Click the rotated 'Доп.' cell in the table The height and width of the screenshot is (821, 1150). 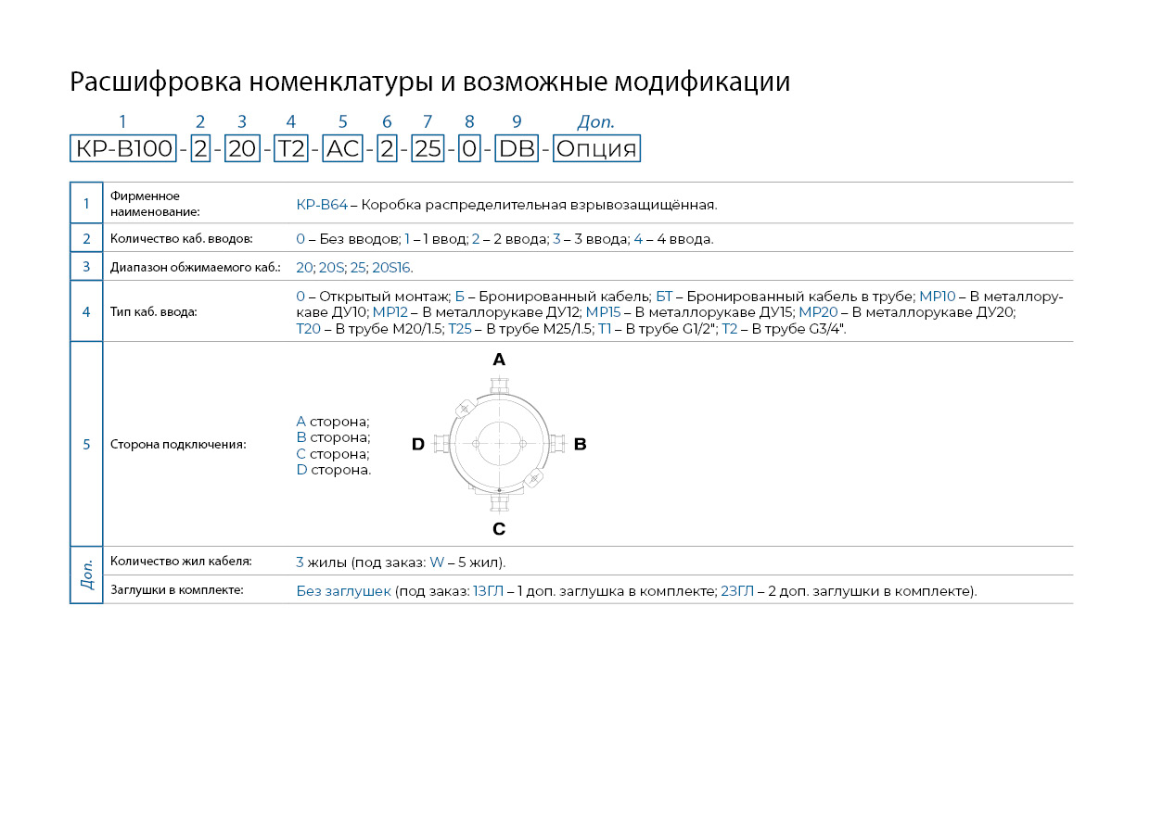point(86,575)
